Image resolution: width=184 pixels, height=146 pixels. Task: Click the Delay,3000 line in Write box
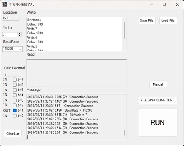(35, 33)
